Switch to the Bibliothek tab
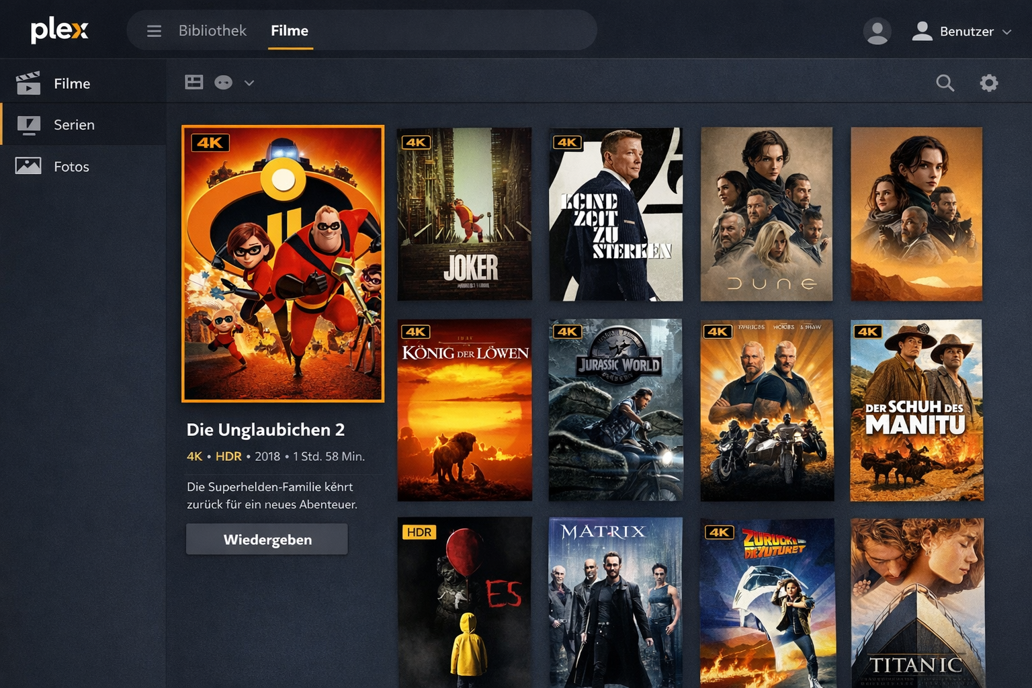1032x688 pixels. (212, 30)
